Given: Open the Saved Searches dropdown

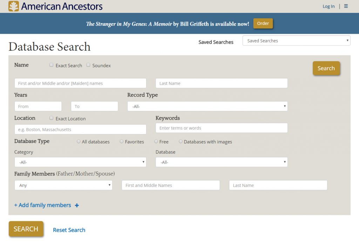Looking at the screenshot, I should (x=296, y=40).
